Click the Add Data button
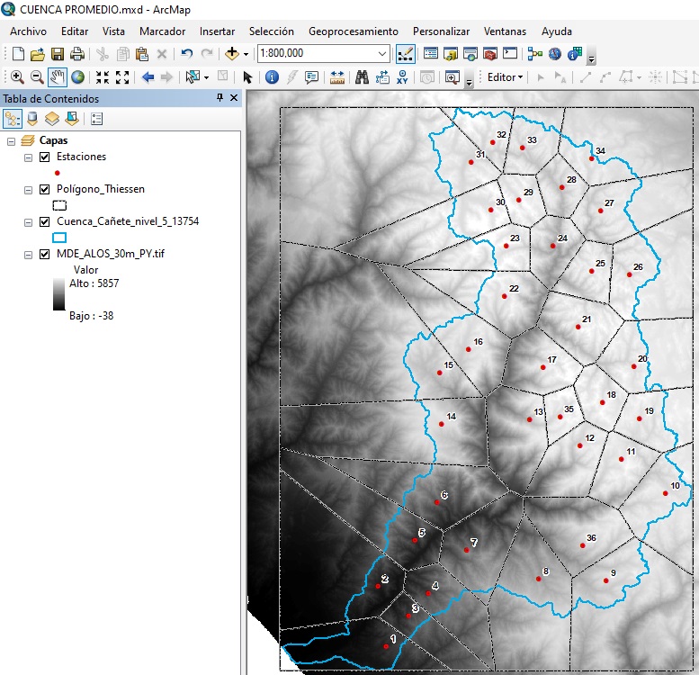This screenshot has width=699, height=675. 232,54
